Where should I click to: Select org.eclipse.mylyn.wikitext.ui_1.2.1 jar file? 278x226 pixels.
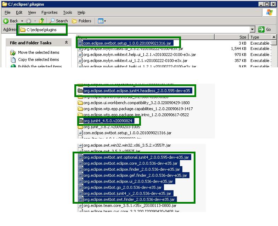point(135,61)
